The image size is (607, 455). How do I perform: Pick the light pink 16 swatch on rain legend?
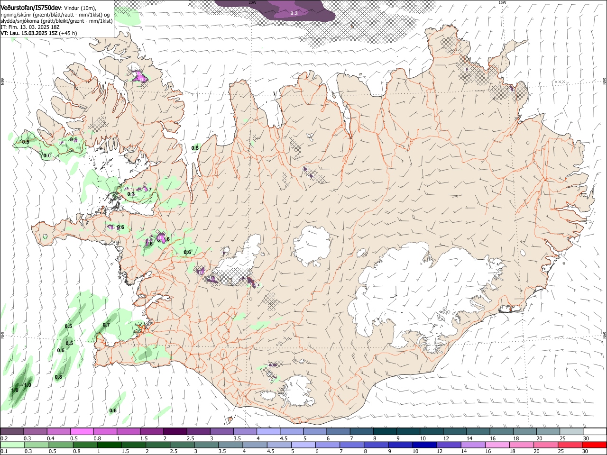click(497, 445)
